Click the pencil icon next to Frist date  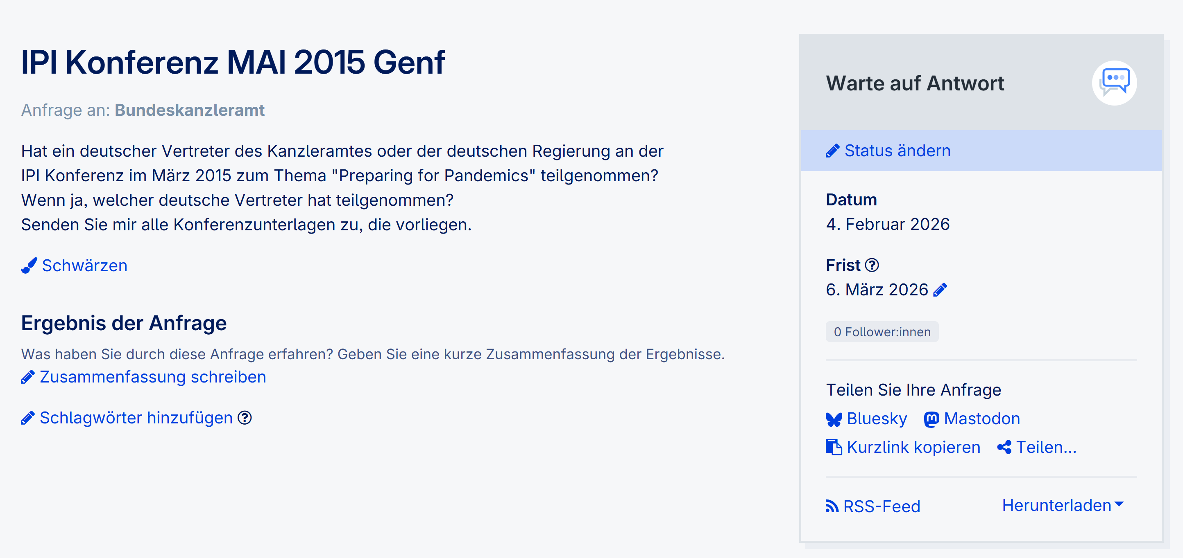point(940,290)
